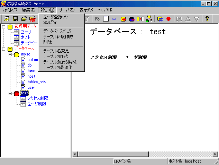Click the connect key icon in toolbar
The height and width of the screenshot is (165, 219).
point(7,19)
